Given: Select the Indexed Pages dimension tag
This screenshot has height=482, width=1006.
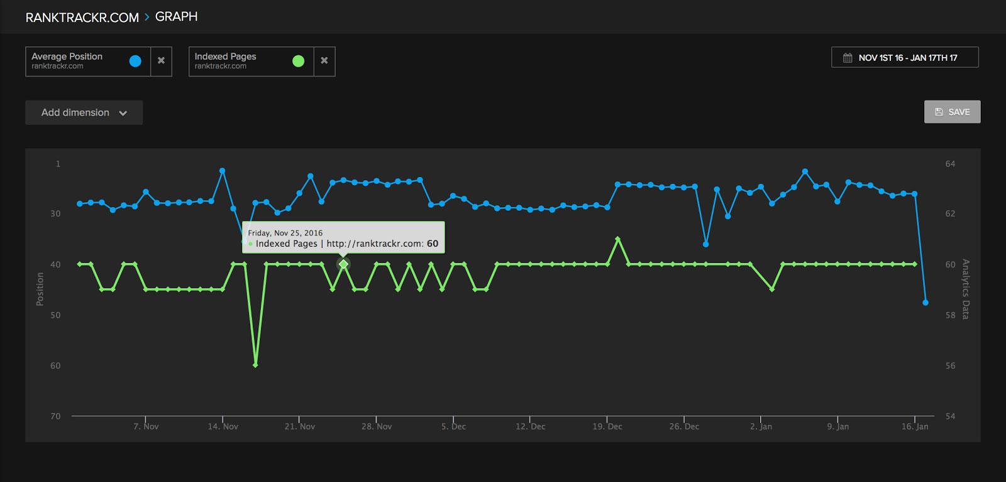Looking at the screenshot, I should 239,61.
